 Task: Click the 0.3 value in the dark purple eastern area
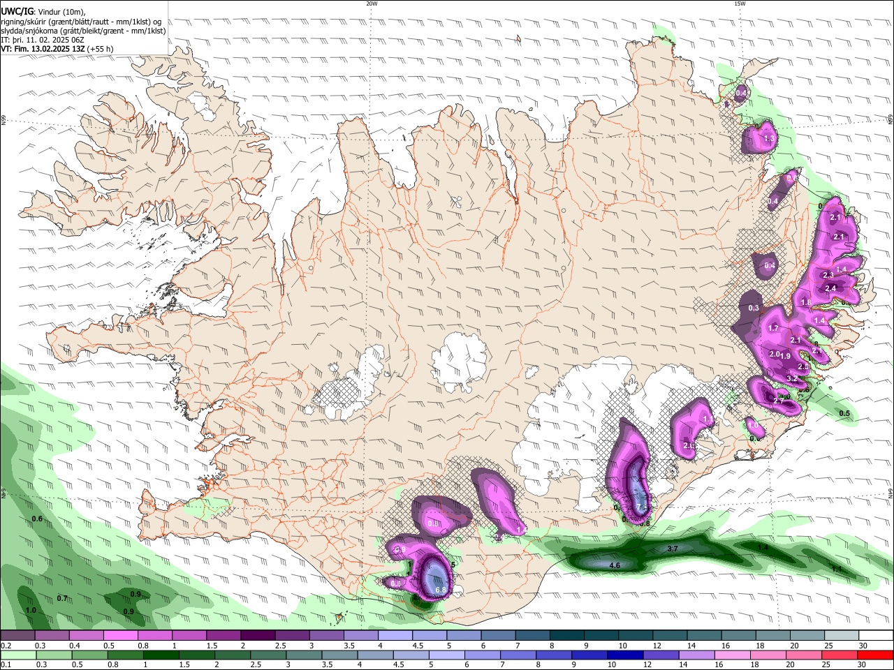(754, 308)
